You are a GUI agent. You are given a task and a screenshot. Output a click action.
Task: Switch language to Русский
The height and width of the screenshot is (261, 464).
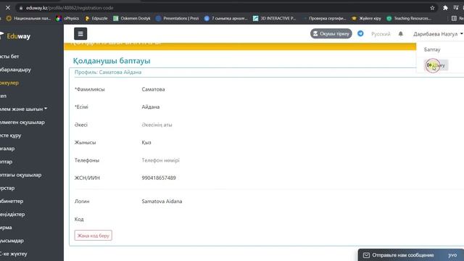coord(381,34)
